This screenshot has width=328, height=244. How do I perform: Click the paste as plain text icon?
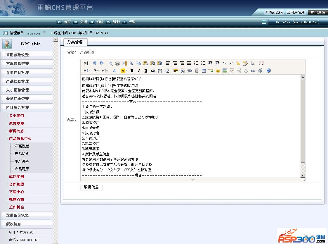(x=152, y=63)
